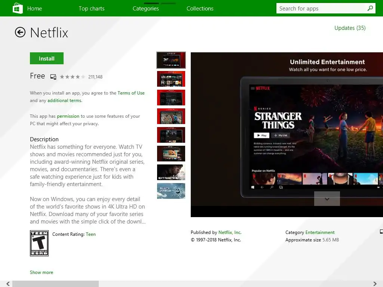Click Show more under the description
The image size is (383, 287).
[41, 272]
